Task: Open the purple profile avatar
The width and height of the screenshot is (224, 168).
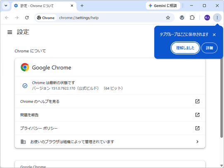Action: pyautogui.click(x=207, y=18)
